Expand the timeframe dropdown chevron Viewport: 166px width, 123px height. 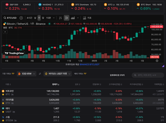pos(54,18)
